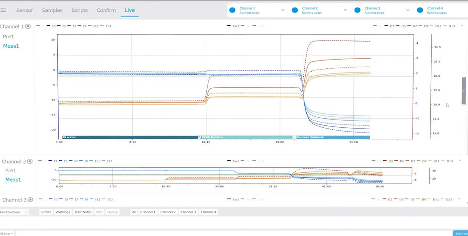Toggle D7 series in Channel 3 legend
The image size is (468, 236).
click(x=410, y=200)
